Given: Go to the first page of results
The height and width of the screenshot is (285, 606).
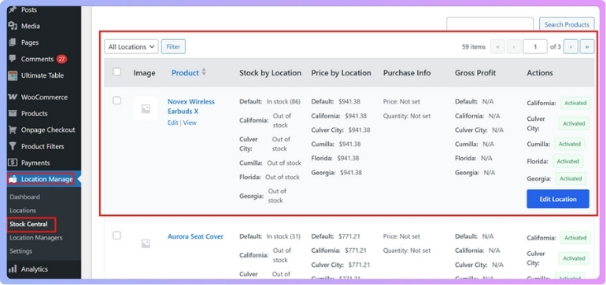Looking at the screenshot, I should click(497, 46).
